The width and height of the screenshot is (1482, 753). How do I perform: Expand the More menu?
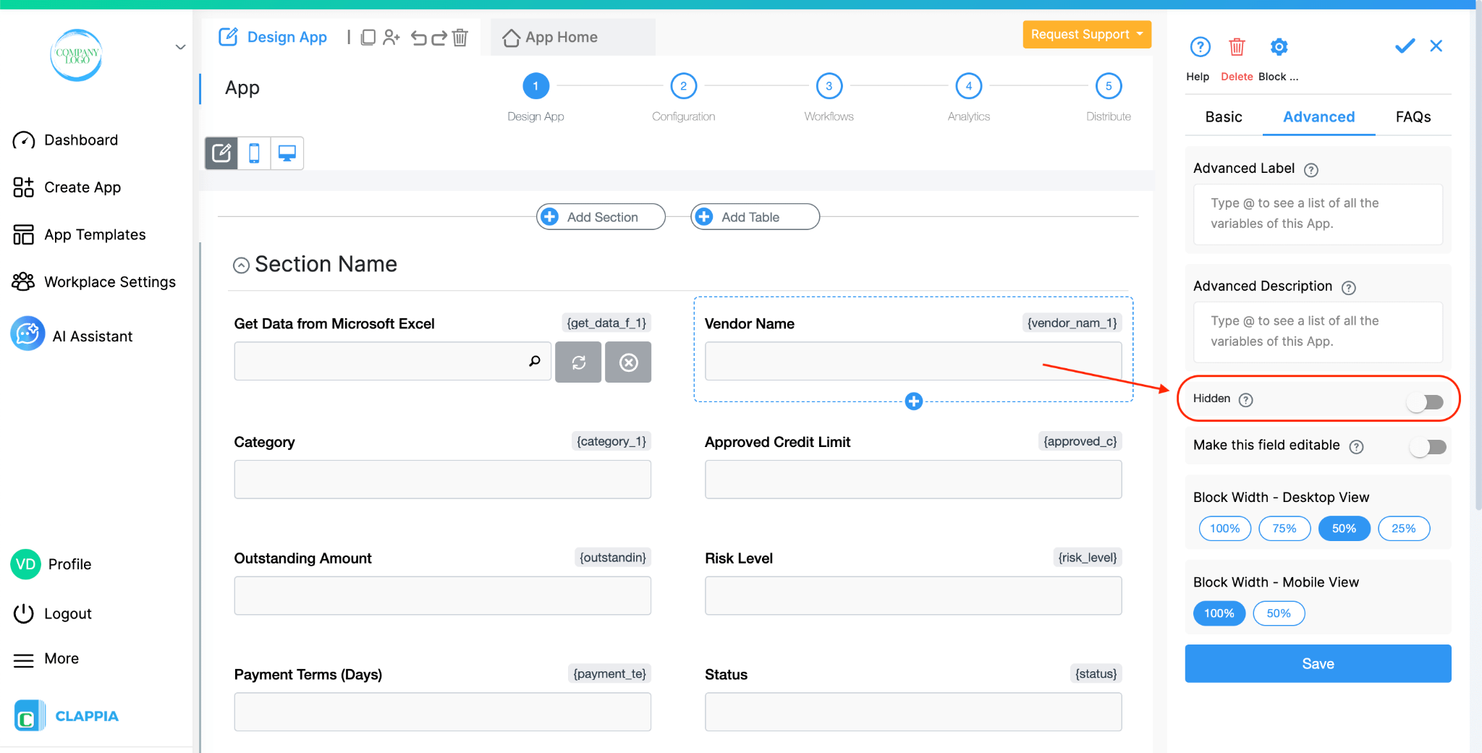(46, 659)
